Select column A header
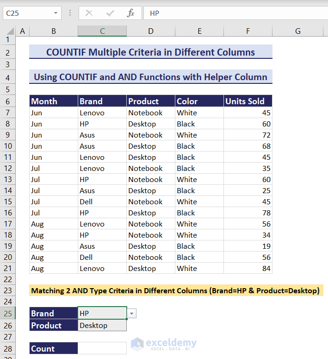The width and height of the screenshot is (328, 359). click(22, 31)
